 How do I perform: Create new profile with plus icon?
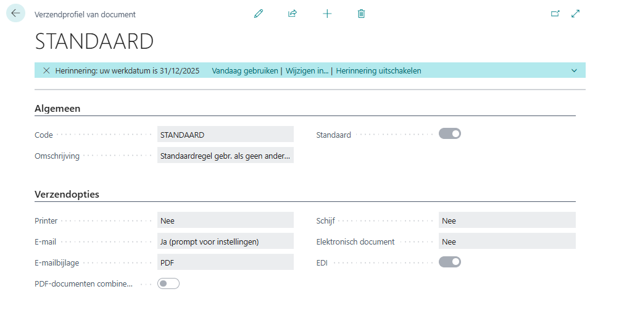327,14
